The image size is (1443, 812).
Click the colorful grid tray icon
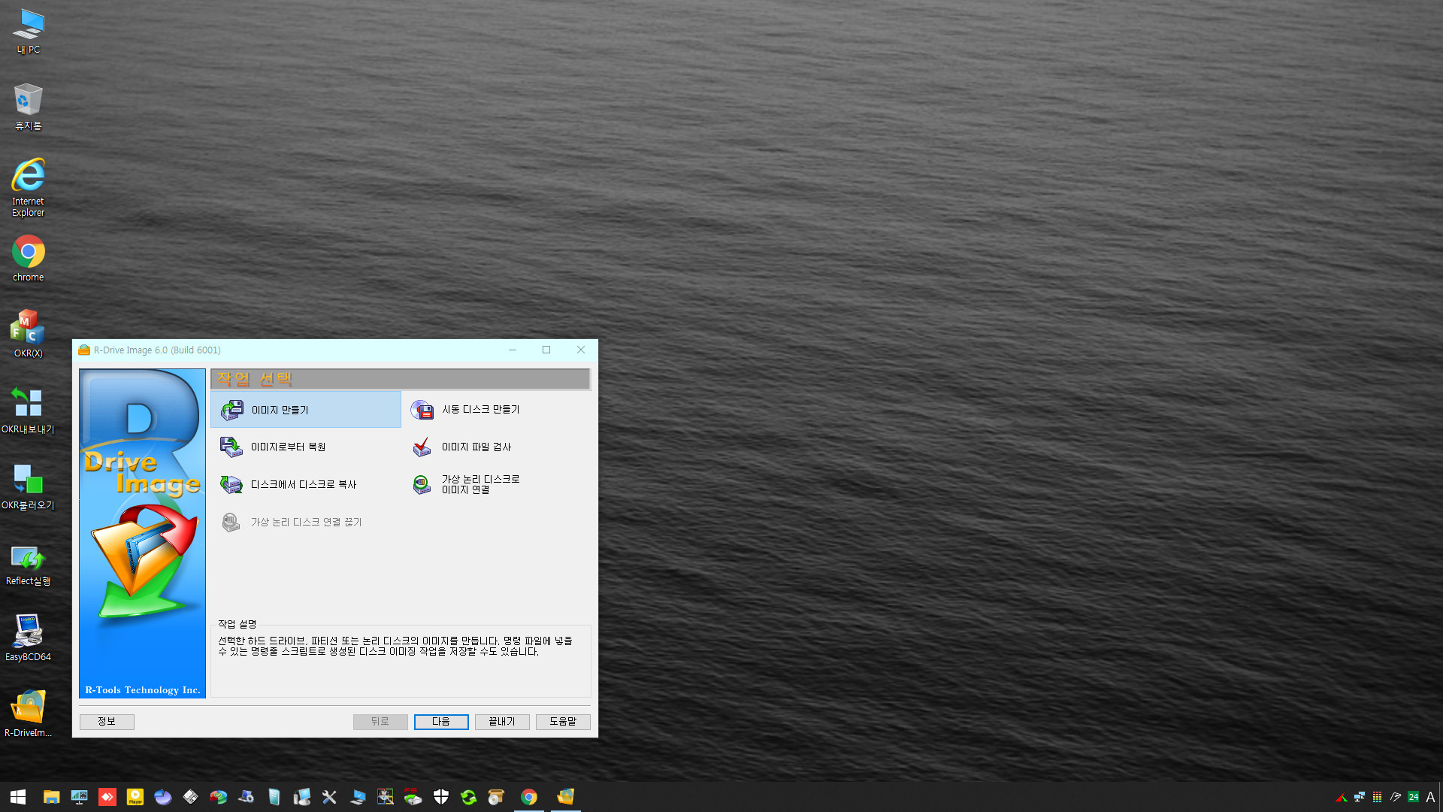point(1377,797)
